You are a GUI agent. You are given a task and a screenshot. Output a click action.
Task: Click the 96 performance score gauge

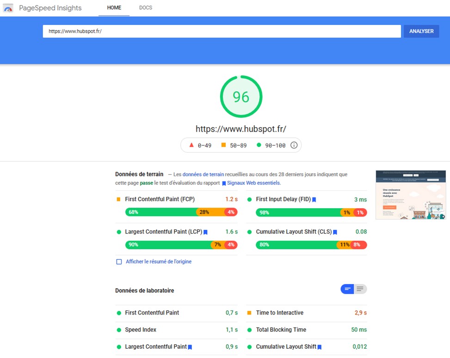pos(241,97)
